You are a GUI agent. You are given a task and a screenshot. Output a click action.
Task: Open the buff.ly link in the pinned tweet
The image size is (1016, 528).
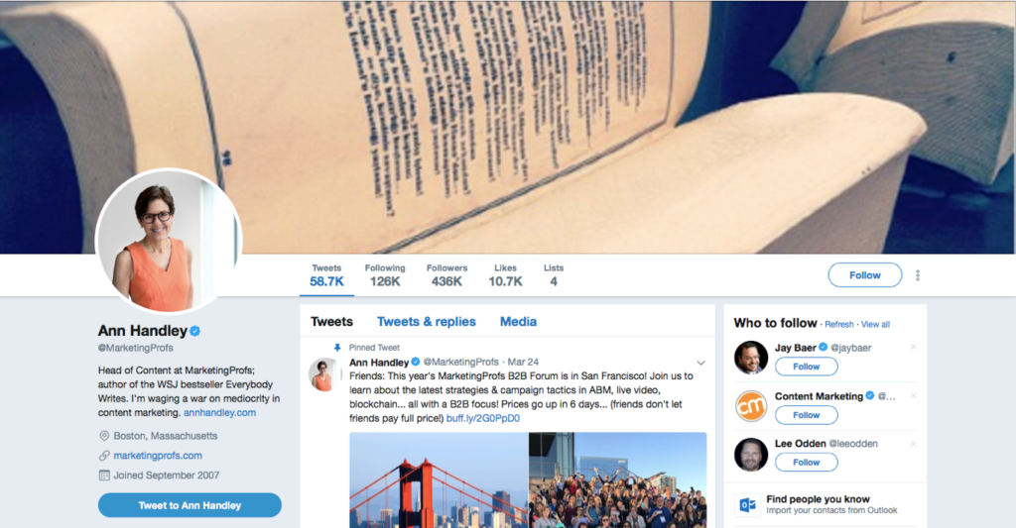pos(483,418)
